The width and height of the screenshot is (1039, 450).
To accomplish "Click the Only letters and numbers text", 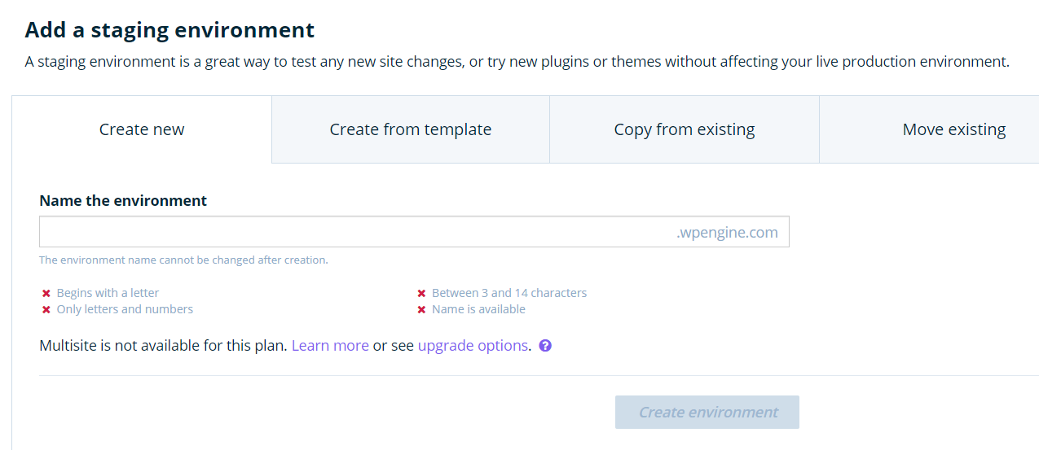I will coord(125,309).
